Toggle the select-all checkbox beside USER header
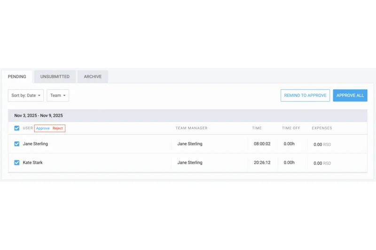Viewport: 376px width, 250px height. [17, 128]
